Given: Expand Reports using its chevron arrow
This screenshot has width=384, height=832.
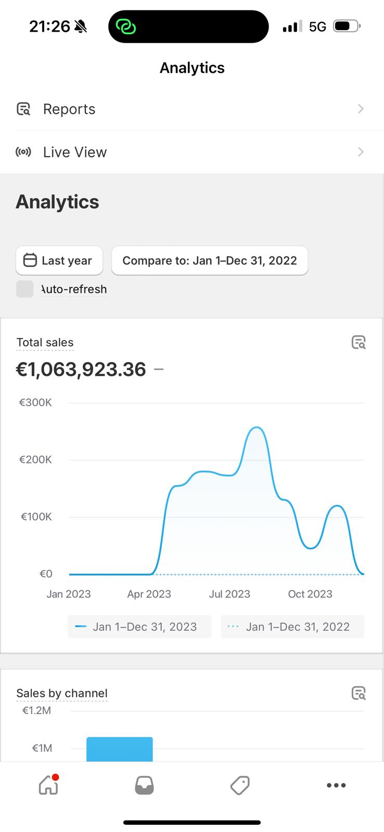Looking at the screenshot, I should pos(361,109).
